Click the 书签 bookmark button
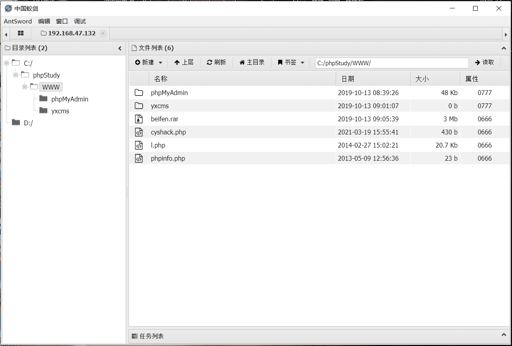The image size is (512, 346). tap(287, 62)
